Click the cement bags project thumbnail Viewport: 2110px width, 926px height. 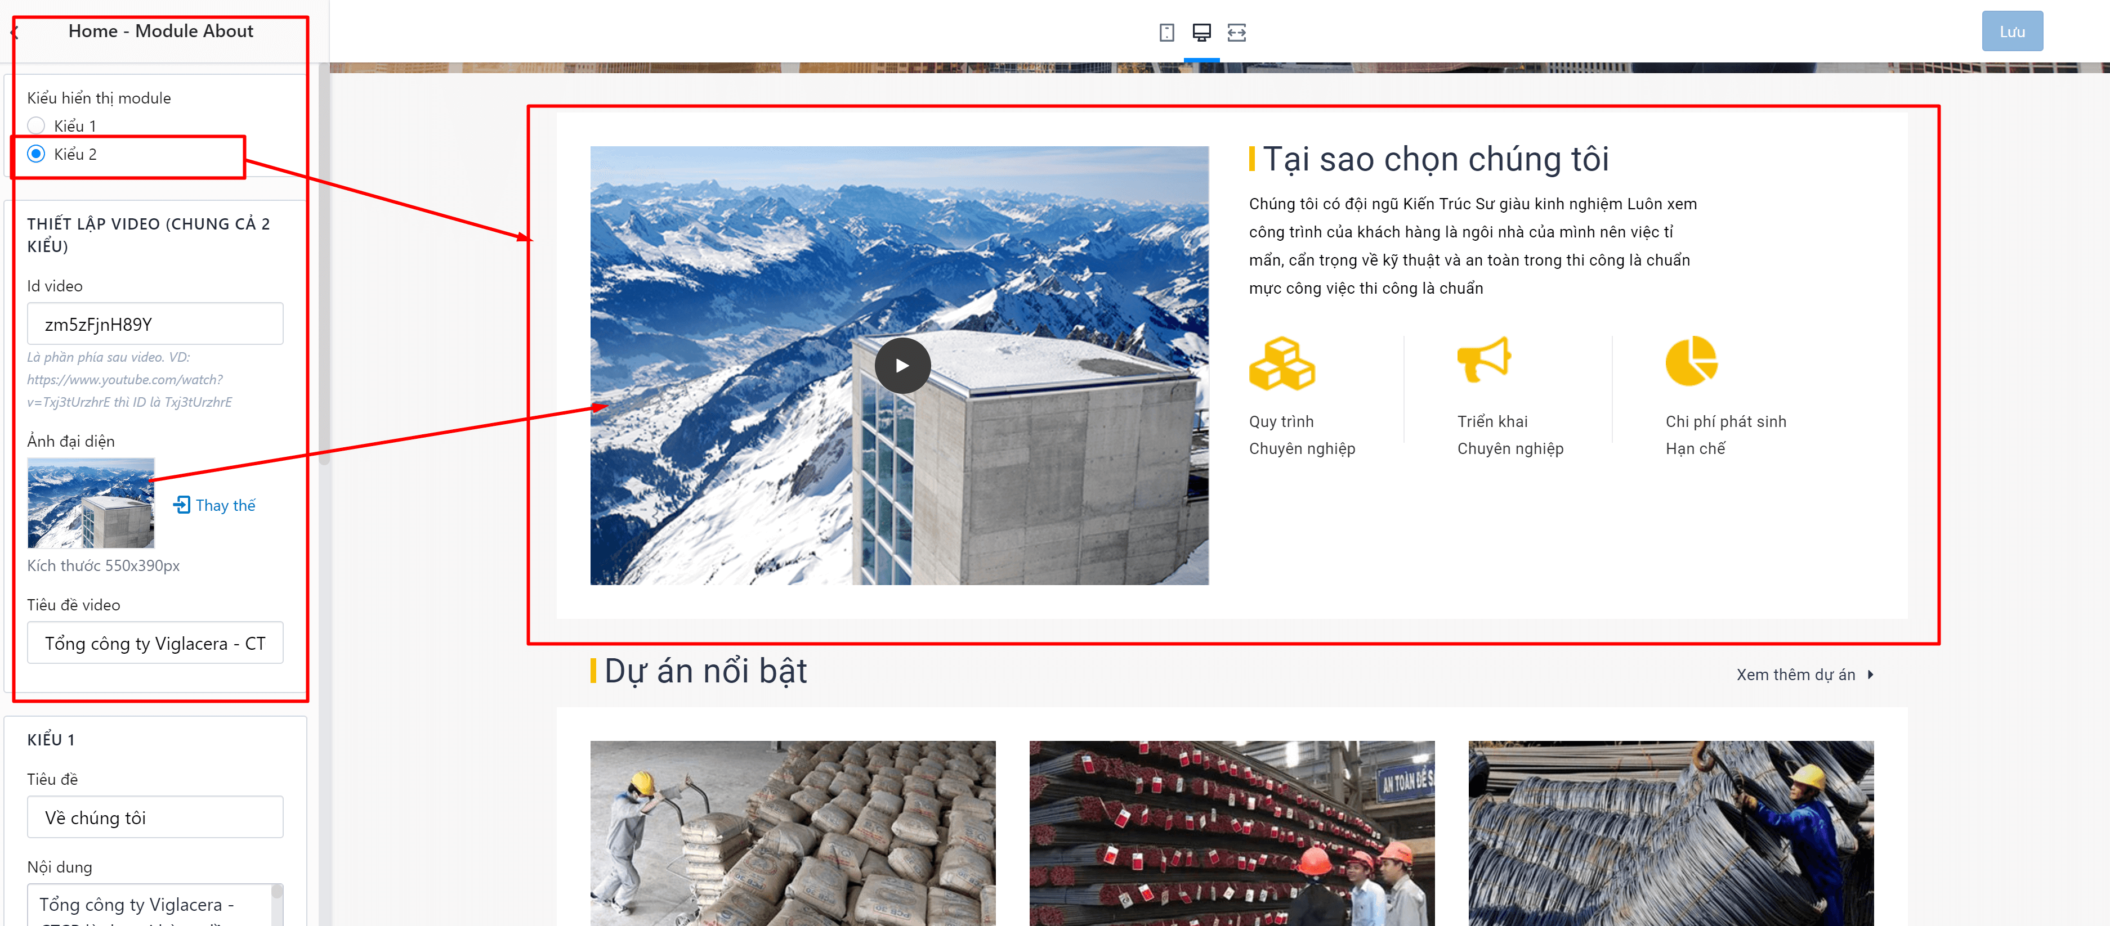tap(792, 834)
